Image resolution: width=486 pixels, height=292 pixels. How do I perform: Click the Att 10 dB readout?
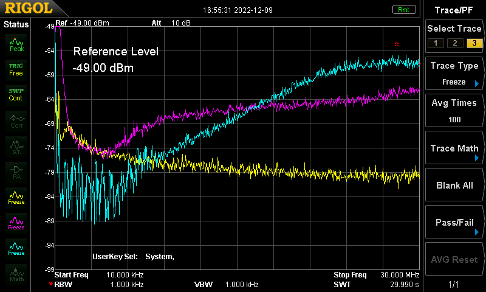171,23
